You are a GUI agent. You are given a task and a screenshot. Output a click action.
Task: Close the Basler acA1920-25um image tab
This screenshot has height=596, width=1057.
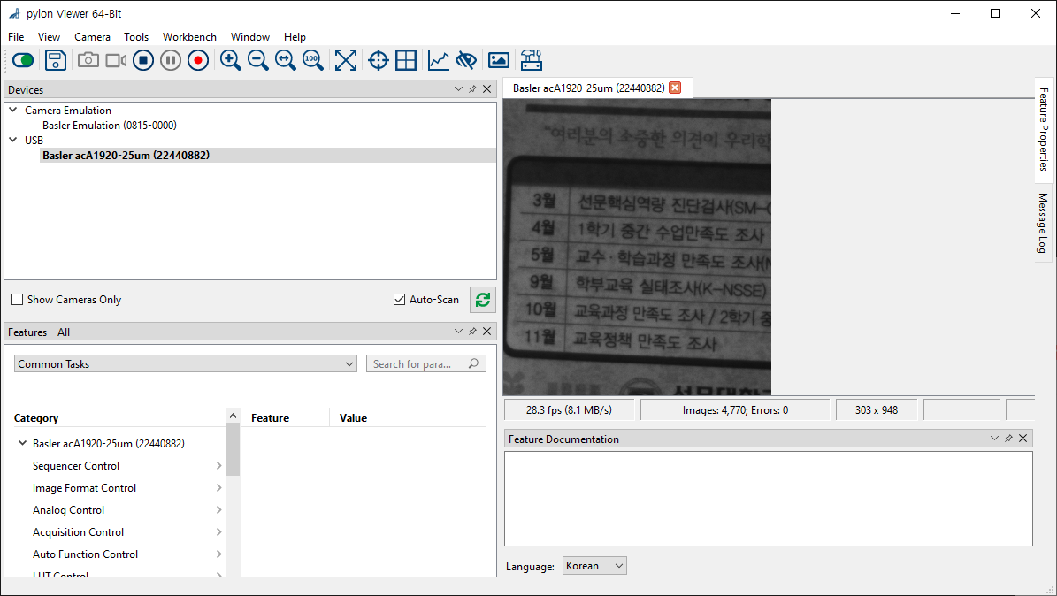(x=675, y=88)
